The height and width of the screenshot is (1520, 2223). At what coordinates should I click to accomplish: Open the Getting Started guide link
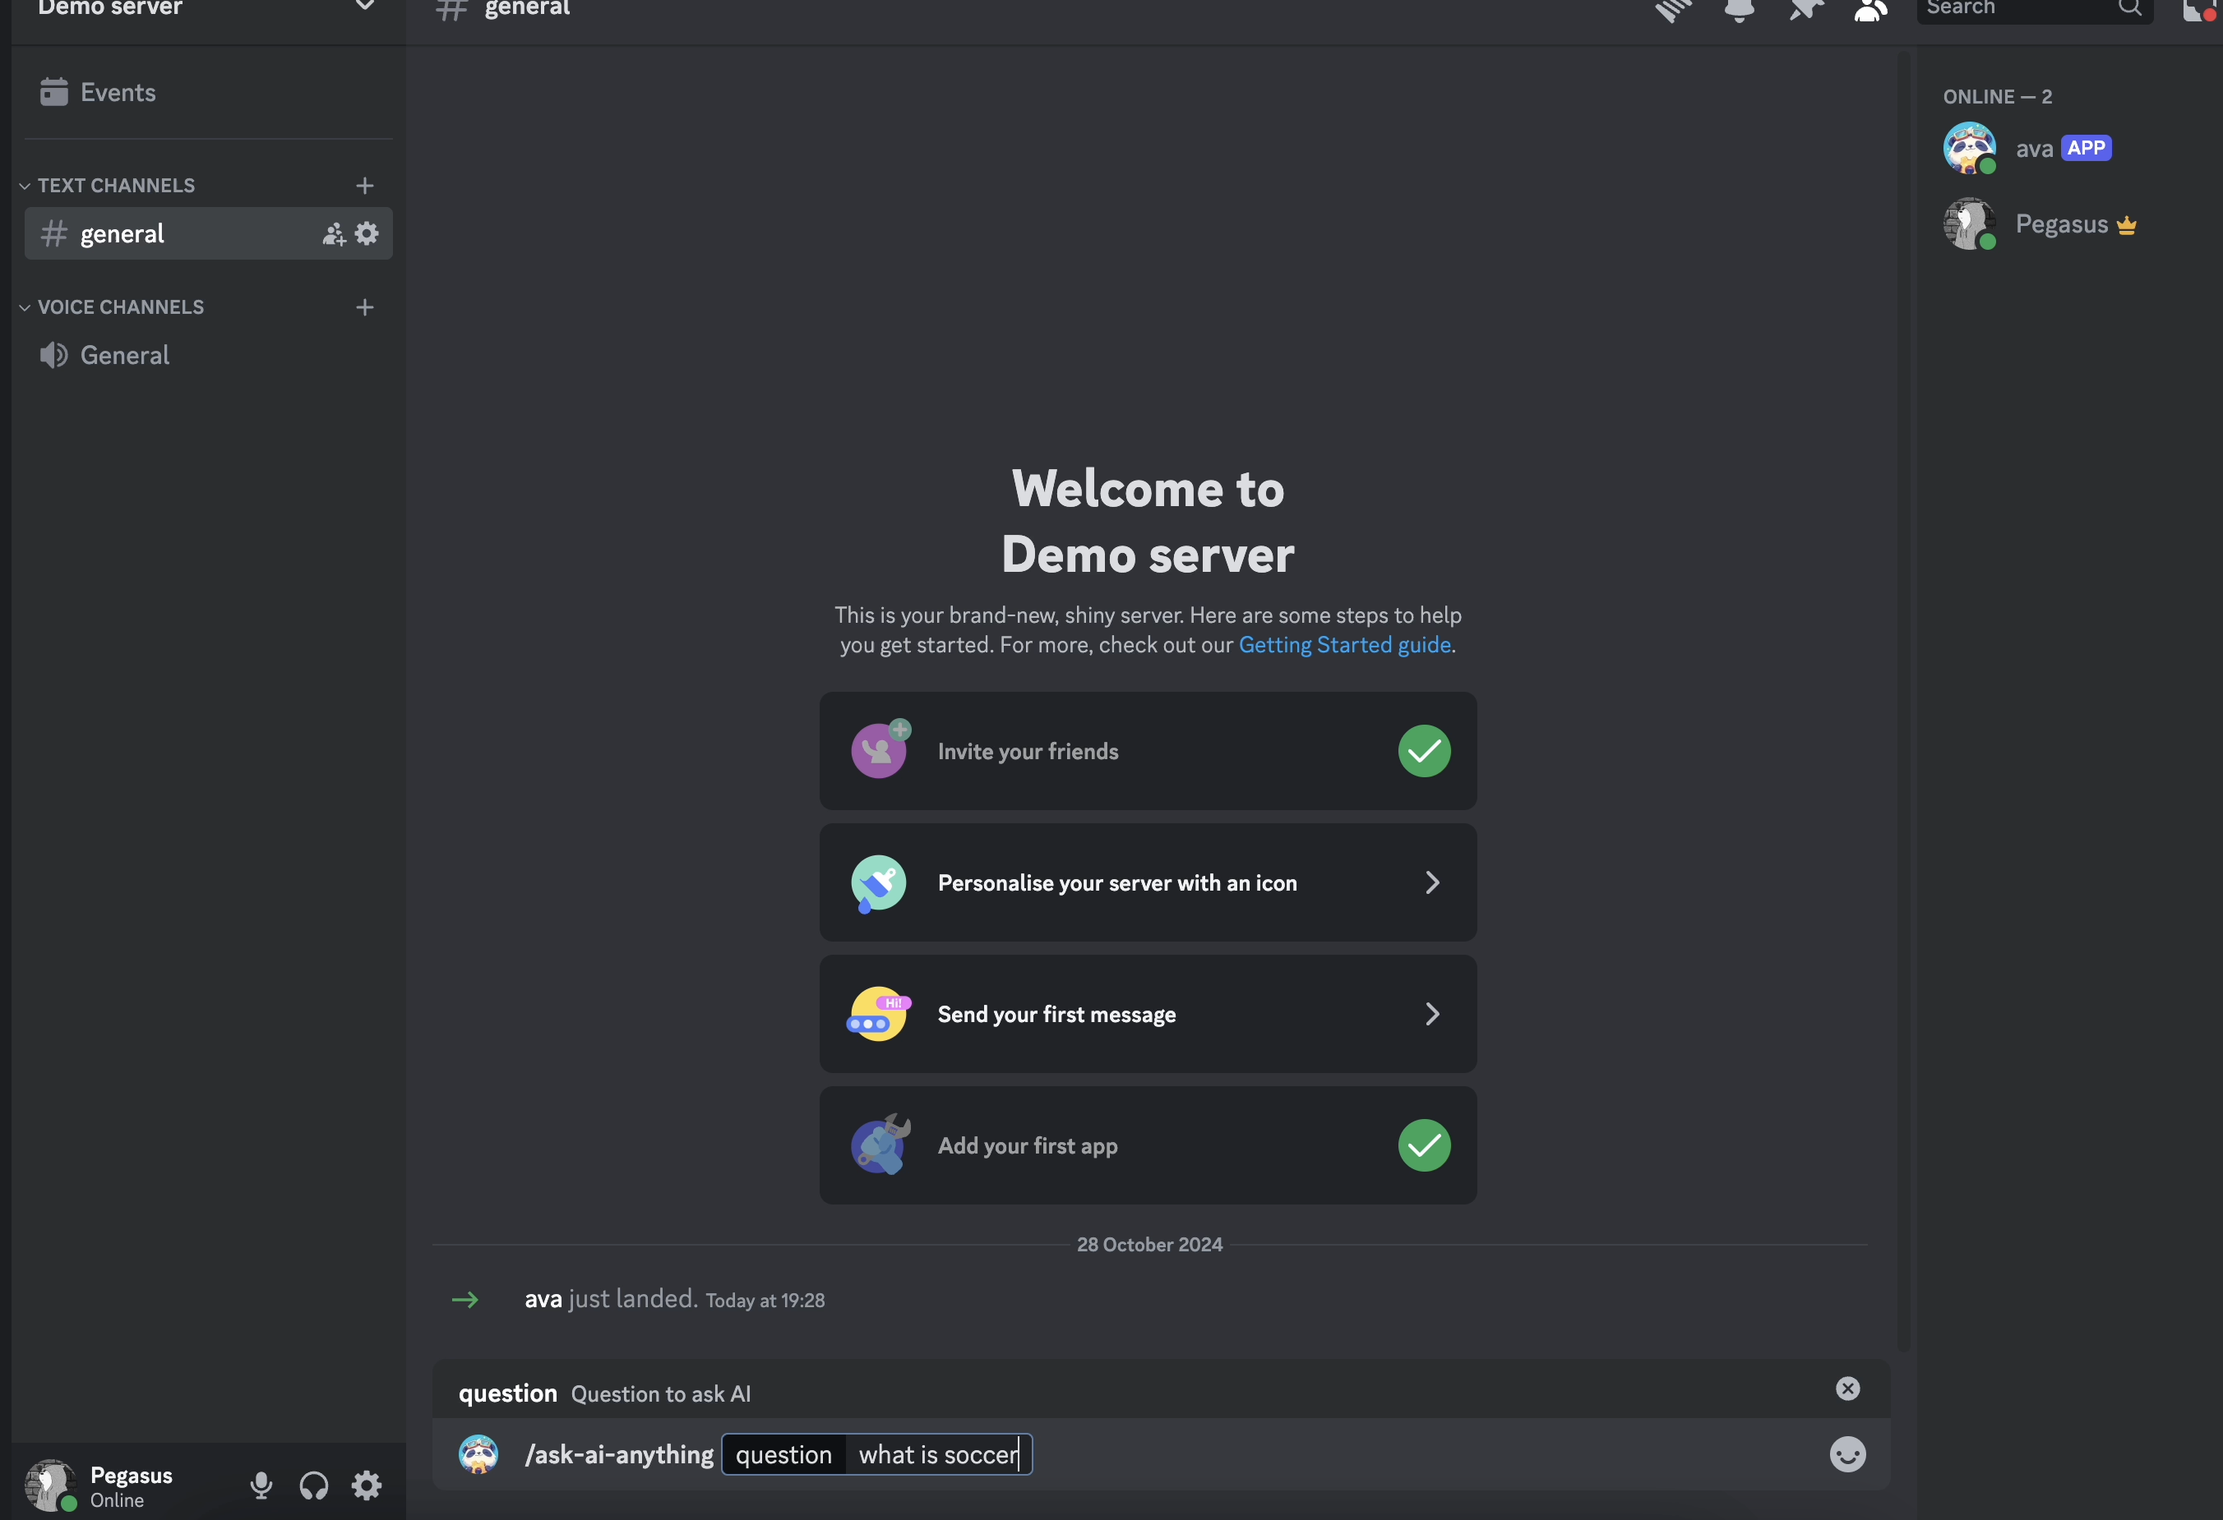coord(1344,645)
